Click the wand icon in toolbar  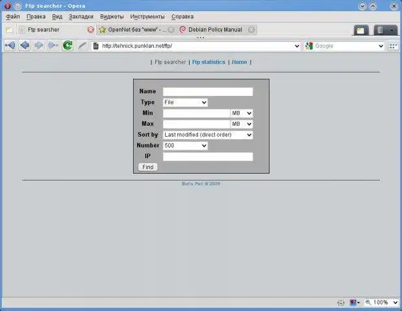coord(82,46)
